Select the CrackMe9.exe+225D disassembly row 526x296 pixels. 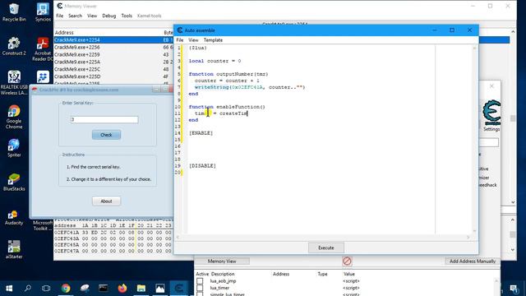point(113,76)
